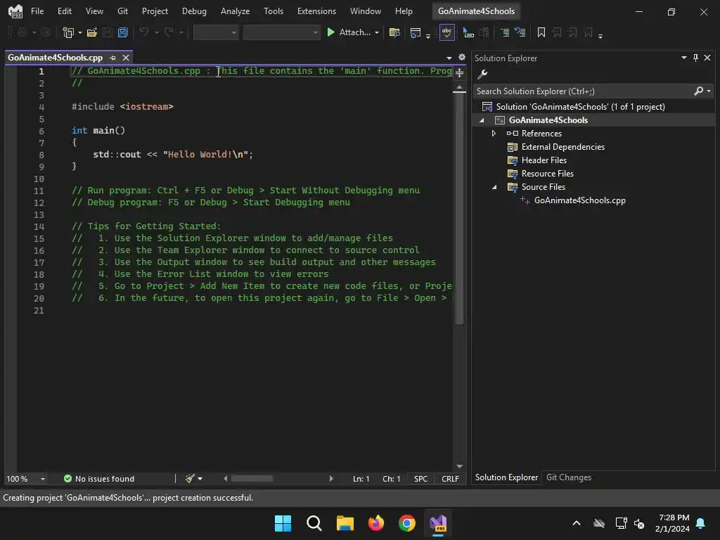Viewport: 720px width, 540px height.
Task: Launch Firefox from the taskbar
Action: [375, 523]
